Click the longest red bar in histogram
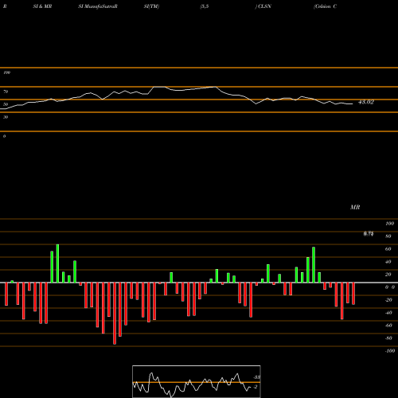The height and width of the screenshot is (398, 398). 115,314
